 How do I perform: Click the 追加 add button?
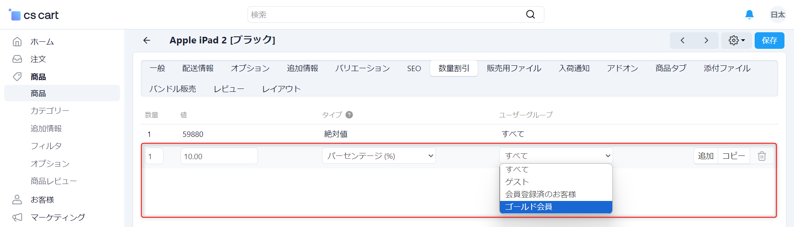coord(706,156)
